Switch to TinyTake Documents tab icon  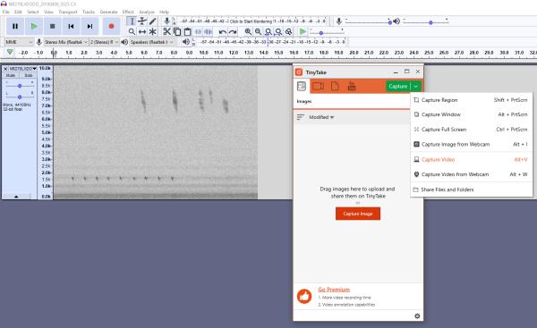coord(335,86)
